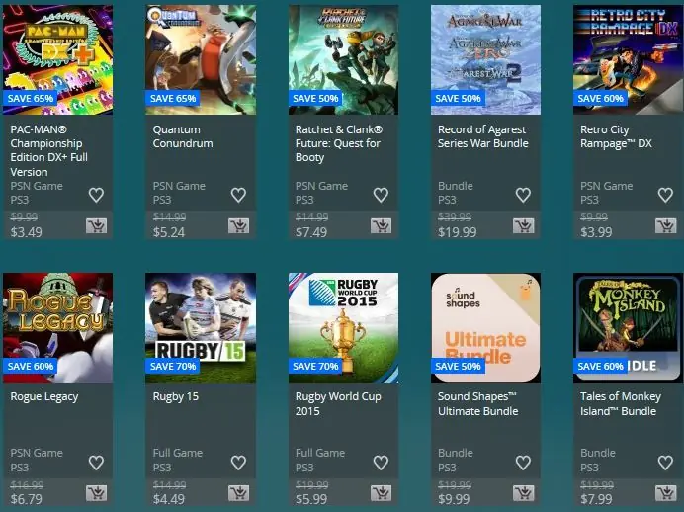
Task: Toggle wishlist heart for Retro City Rampage
Action: 665,195
